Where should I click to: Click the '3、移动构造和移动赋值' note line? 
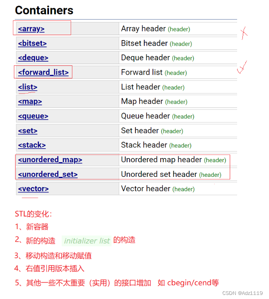tap(53, 256)
